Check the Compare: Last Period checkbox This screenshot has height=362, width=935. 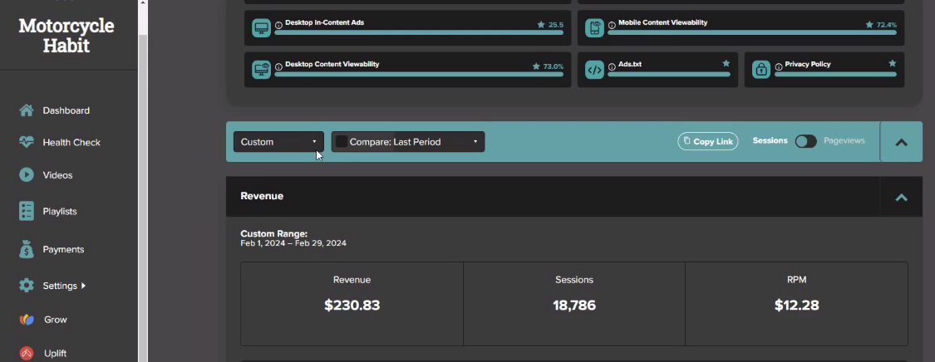pyautogui.click(x=341, y=142)
